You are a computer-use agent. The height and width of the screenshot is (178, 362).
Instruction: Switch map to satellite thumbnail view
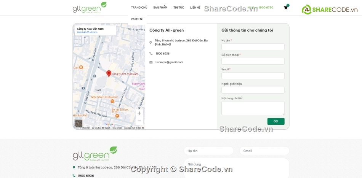point(79,123)
